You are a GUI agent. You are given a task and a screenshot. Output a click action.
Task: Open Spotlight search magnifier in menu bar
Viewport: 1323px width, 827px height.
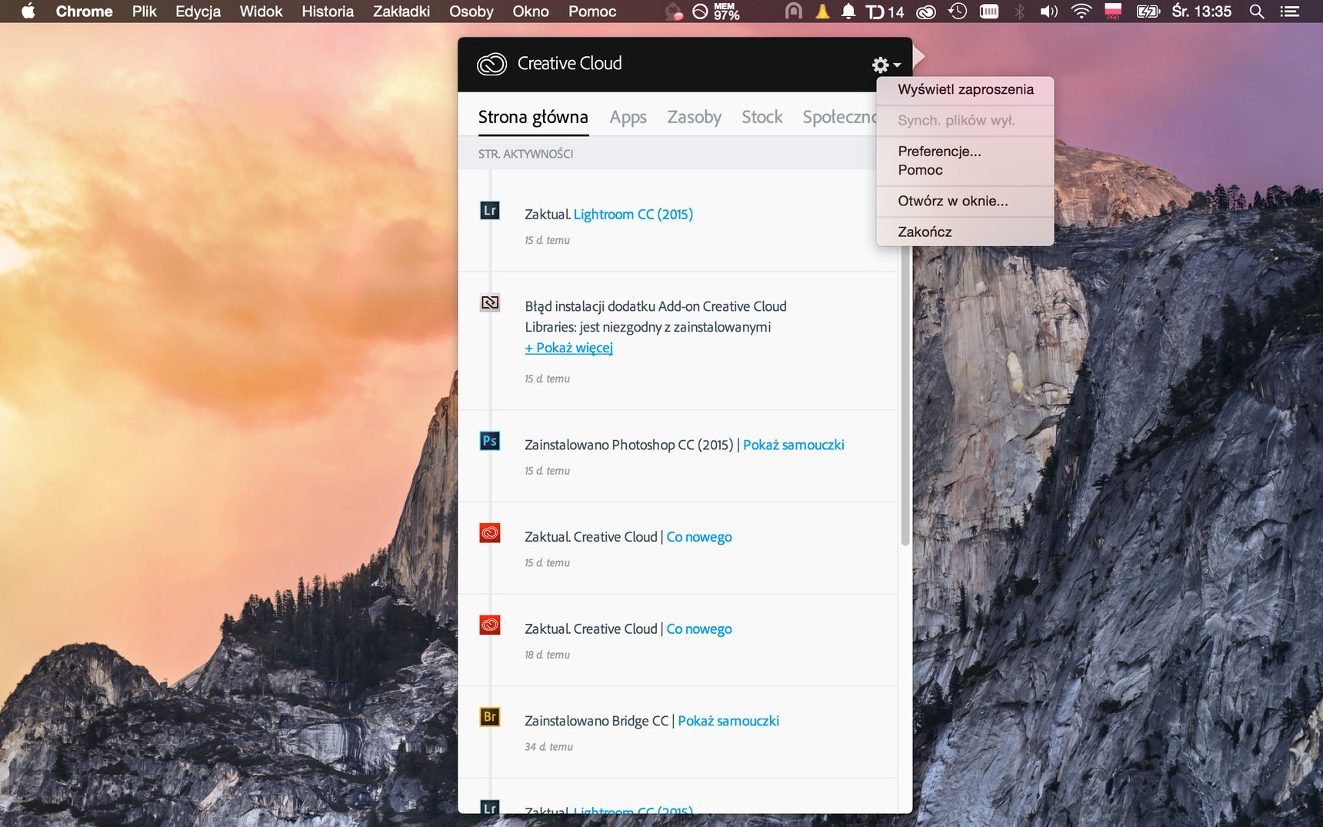click(1257, 12)
